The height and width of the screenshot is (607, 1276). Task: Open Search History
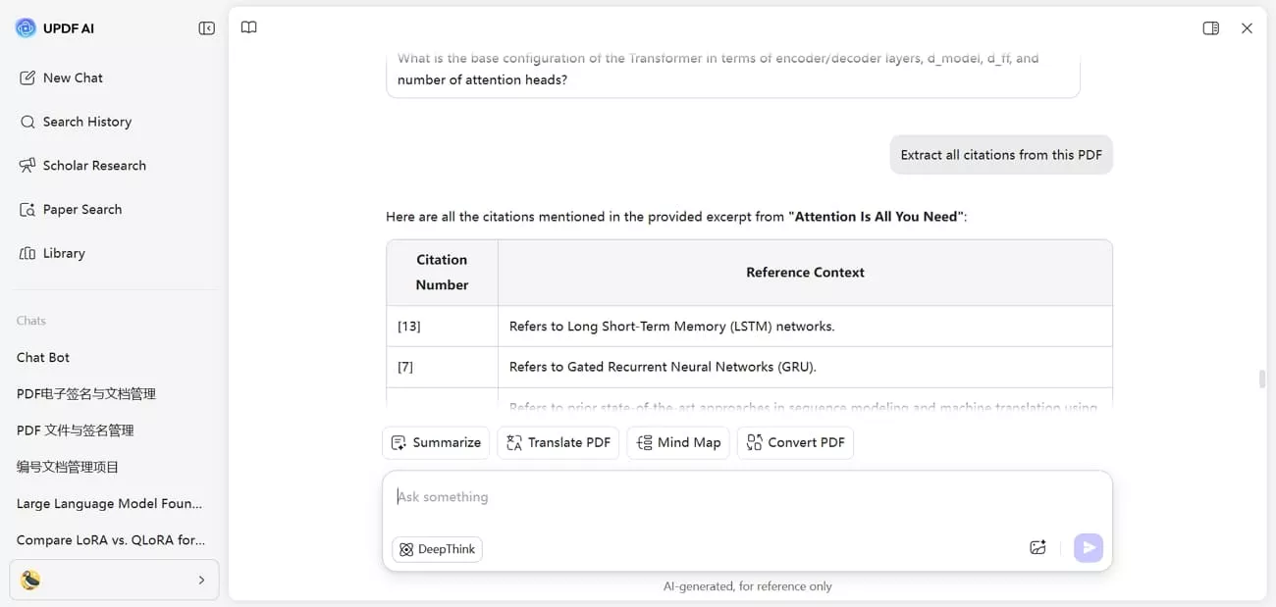(86, 122)
